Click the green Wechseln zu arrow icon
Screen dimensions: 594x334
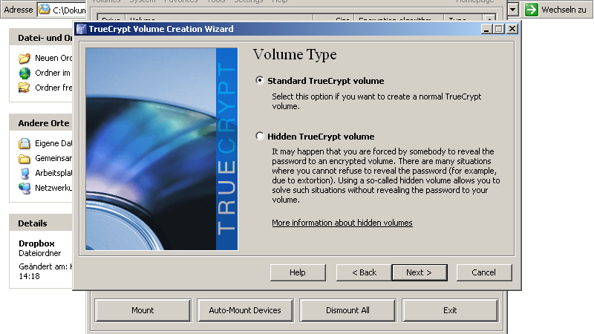point(531,10)
